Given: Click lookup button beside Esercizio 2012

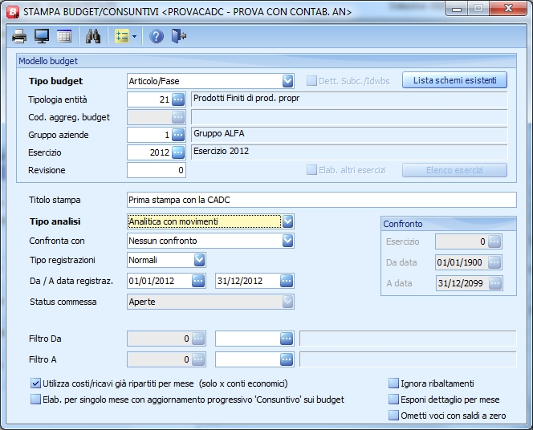Looking at the screenshot, I should pos(178,152).
